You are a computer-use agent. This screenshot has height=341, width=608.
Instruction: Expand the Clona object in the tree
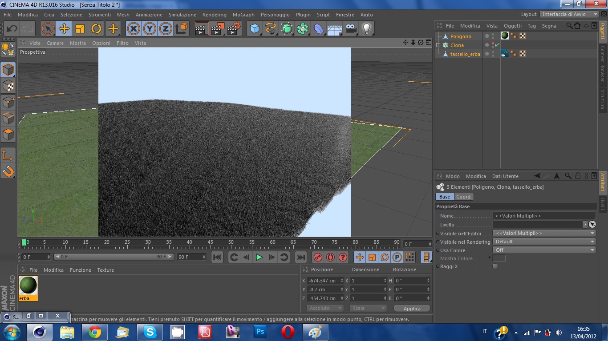tap(438, 45)
